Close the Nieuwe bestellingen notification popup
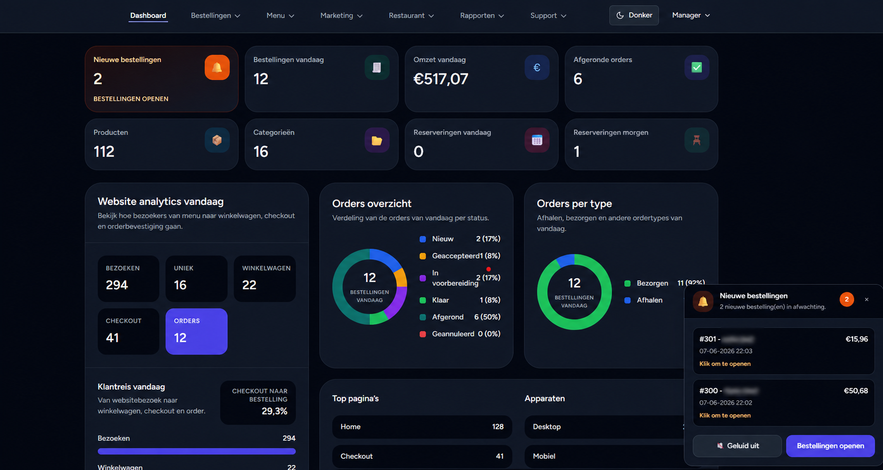The height and width of the screenshot is (470, 883). click(867, 299)
